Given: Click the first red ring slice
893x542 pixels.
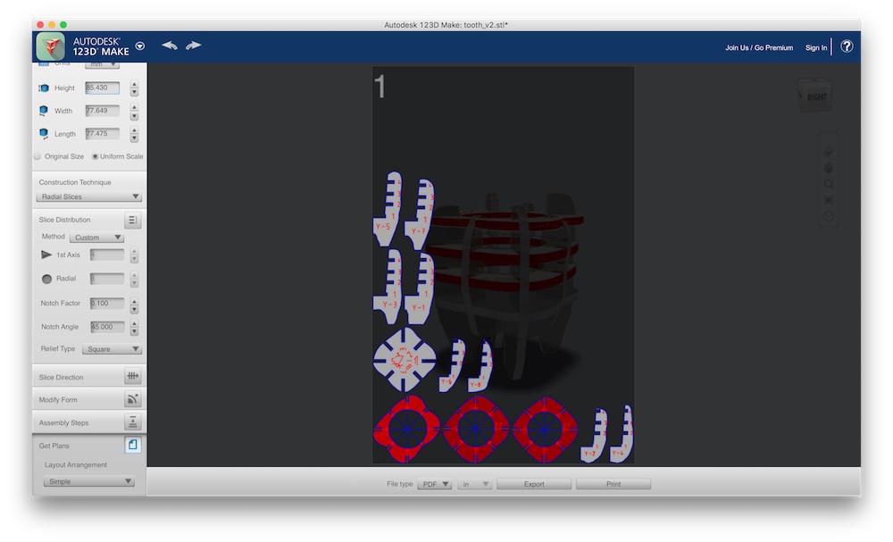Looking at the screenshot, I should 406,429.
